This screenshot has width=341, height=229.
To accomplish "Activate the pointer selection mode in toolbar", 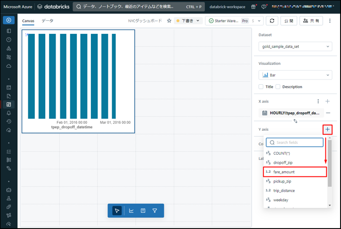I will [x=117, y=211].
